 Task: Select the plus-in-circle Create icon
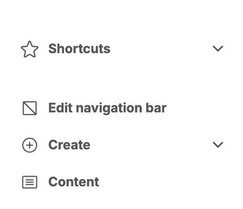(x=30, y=145)
